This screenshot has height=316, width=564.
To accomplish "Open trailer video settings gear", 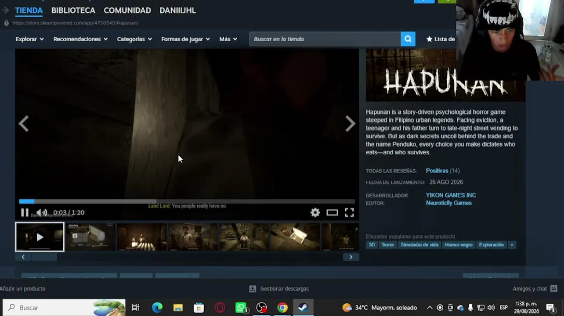I will [315, 213].
